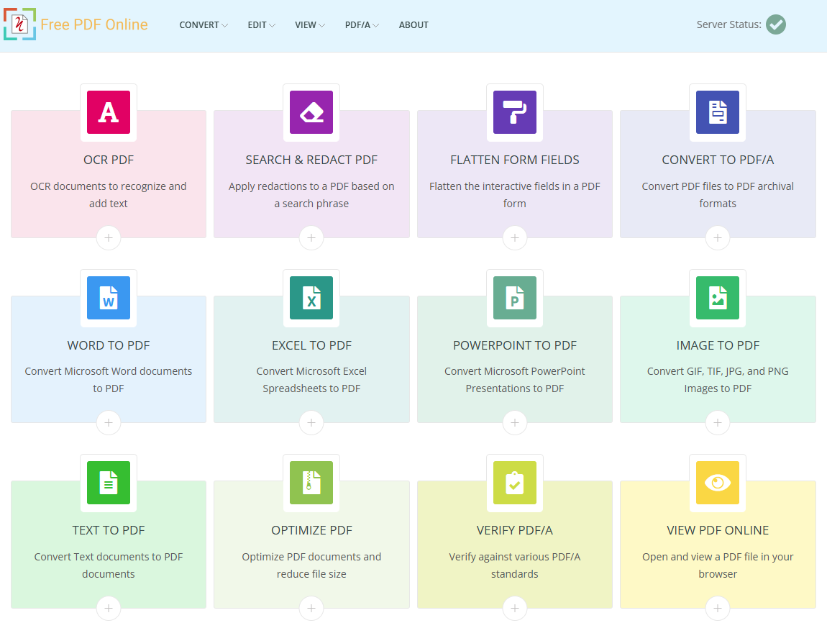Viewport: 827px width, 623px height.
Task: Select the Convert to PDF/A icon
Action: point(717,112)
